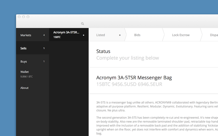Click 'Complete your listing below' text
The image size is (218, 136).
[x=128, y=58]
